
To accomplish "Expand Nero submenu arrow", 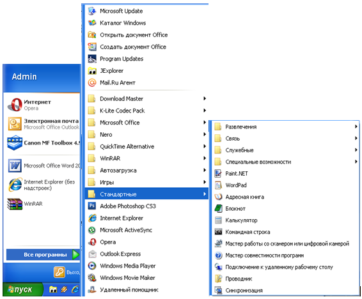I will pos(205,134).
